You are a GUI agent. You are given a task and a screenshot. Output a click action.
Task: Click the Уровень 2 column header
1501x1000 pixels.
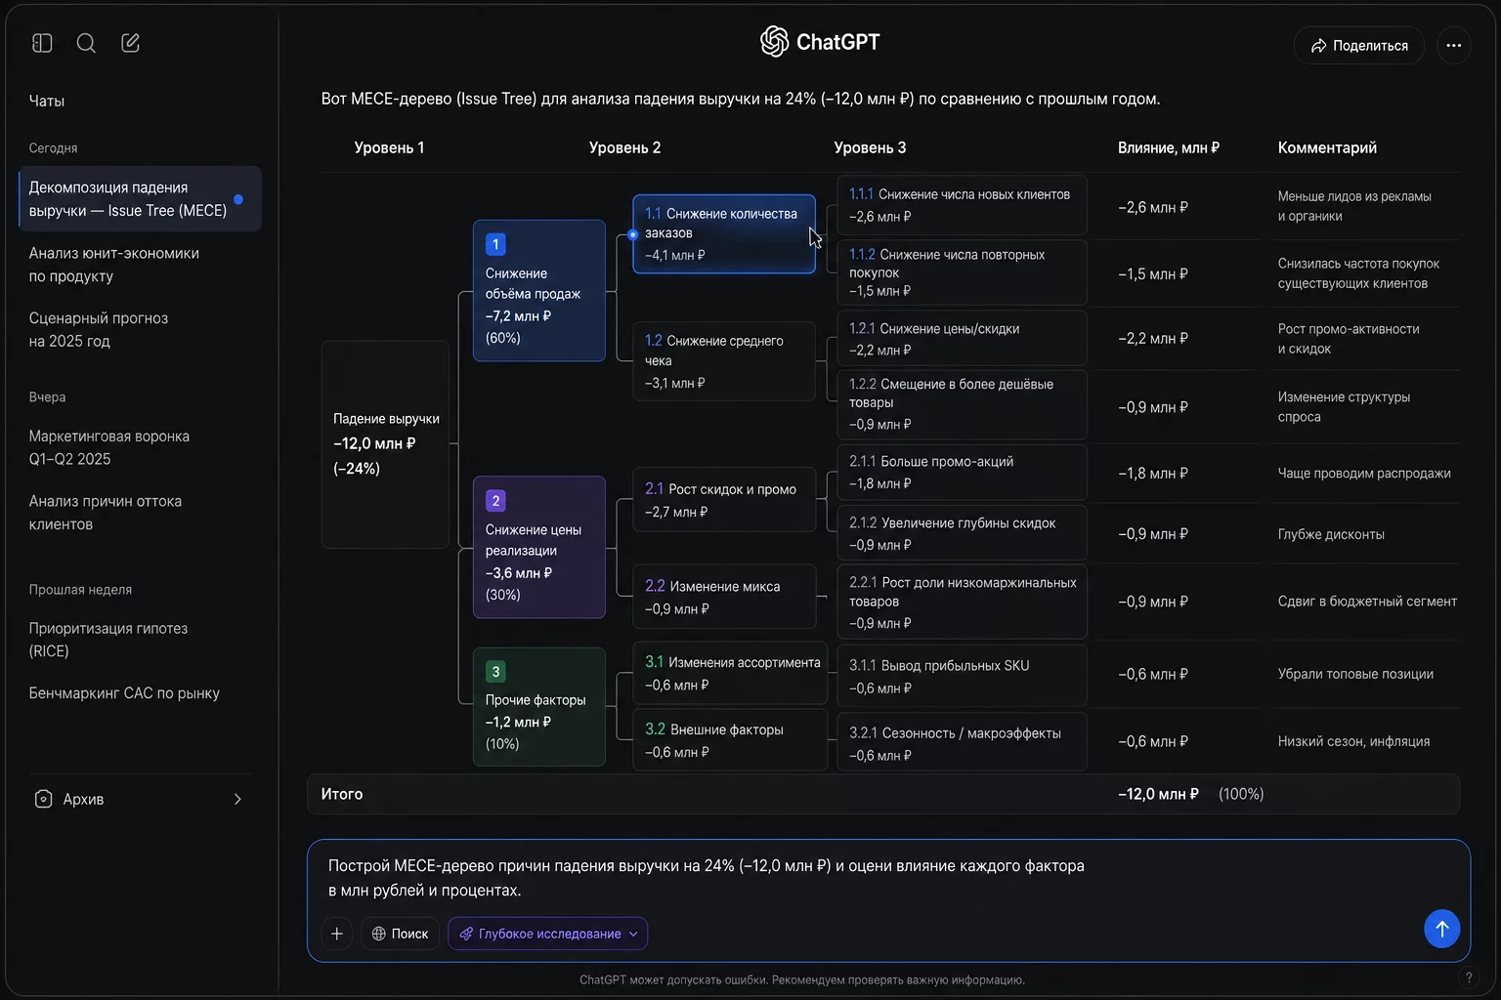(624, 147)
